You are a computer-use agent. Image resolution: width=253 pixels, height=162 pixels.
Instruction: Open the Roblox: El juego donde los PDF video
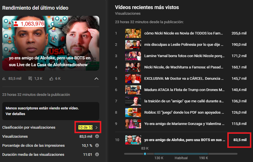click(x=184, y=113)
